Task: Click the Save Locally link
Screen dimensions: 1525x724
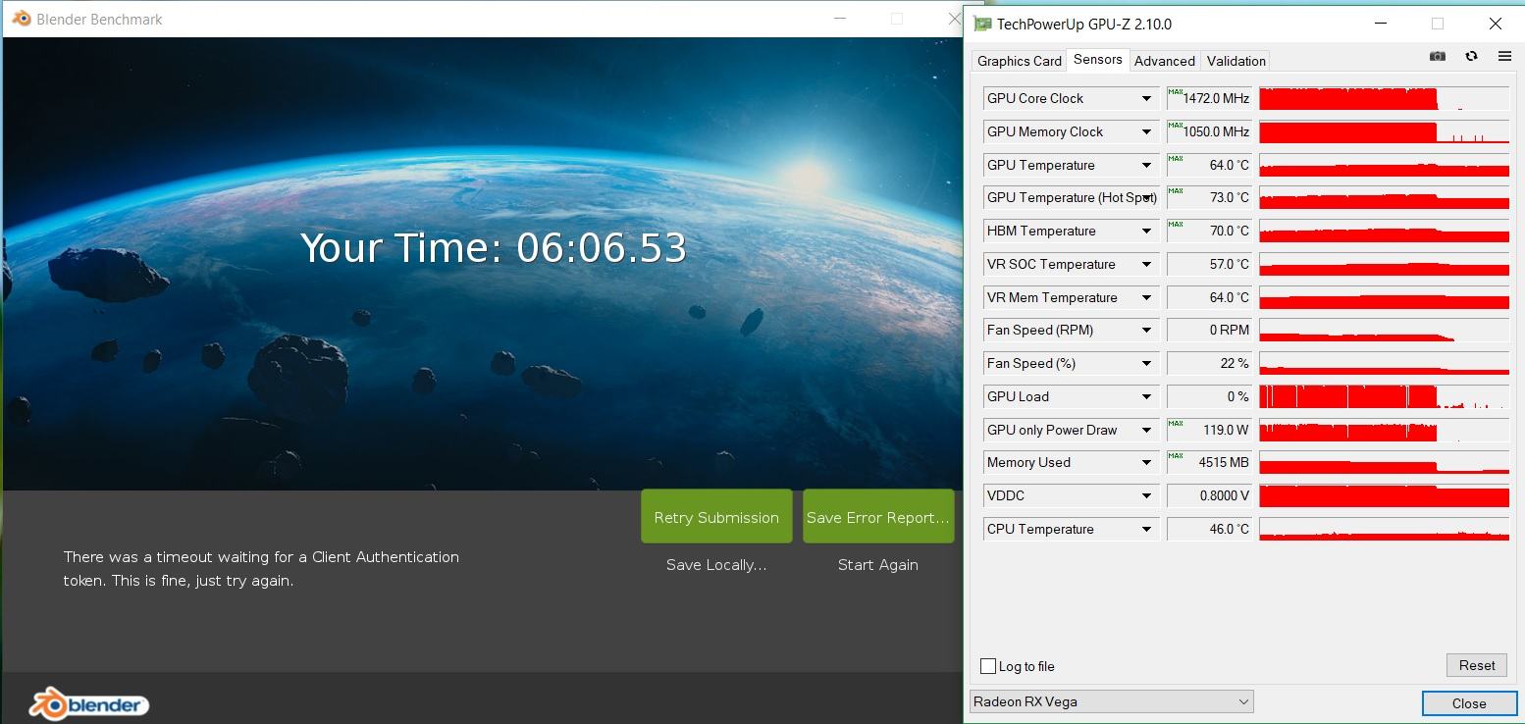Action: (x=716, y=565)
